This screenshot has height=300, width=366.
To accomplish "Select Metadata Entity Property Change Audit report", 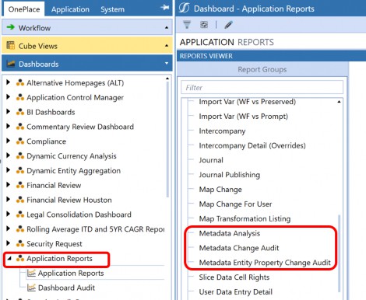I will pos(265,263).
